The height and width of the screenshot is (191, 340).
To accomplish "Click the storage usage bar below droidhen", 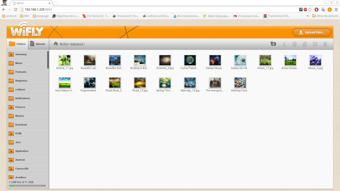I will tap(27, 186).
